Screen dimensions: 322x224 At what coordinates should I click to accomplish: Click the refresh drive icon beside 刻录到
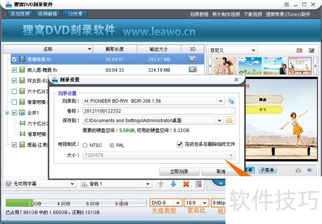(x=231, y=101)
